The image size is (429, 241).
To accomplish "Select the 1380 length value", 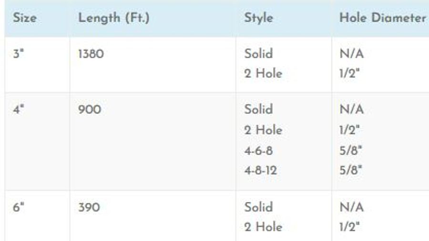I will point(91,54).
